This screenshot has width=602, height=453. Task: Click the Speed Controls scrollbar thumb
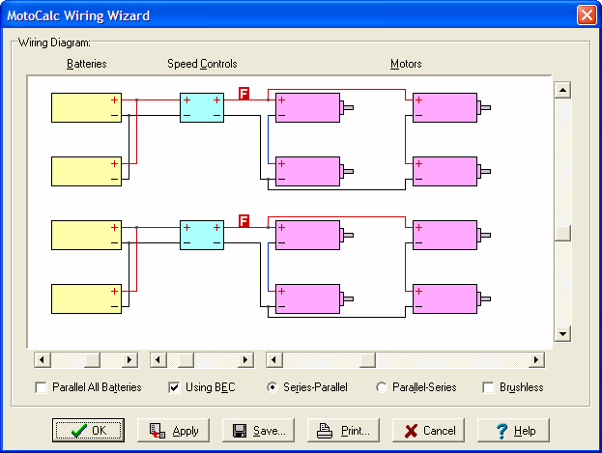[186, 360]
